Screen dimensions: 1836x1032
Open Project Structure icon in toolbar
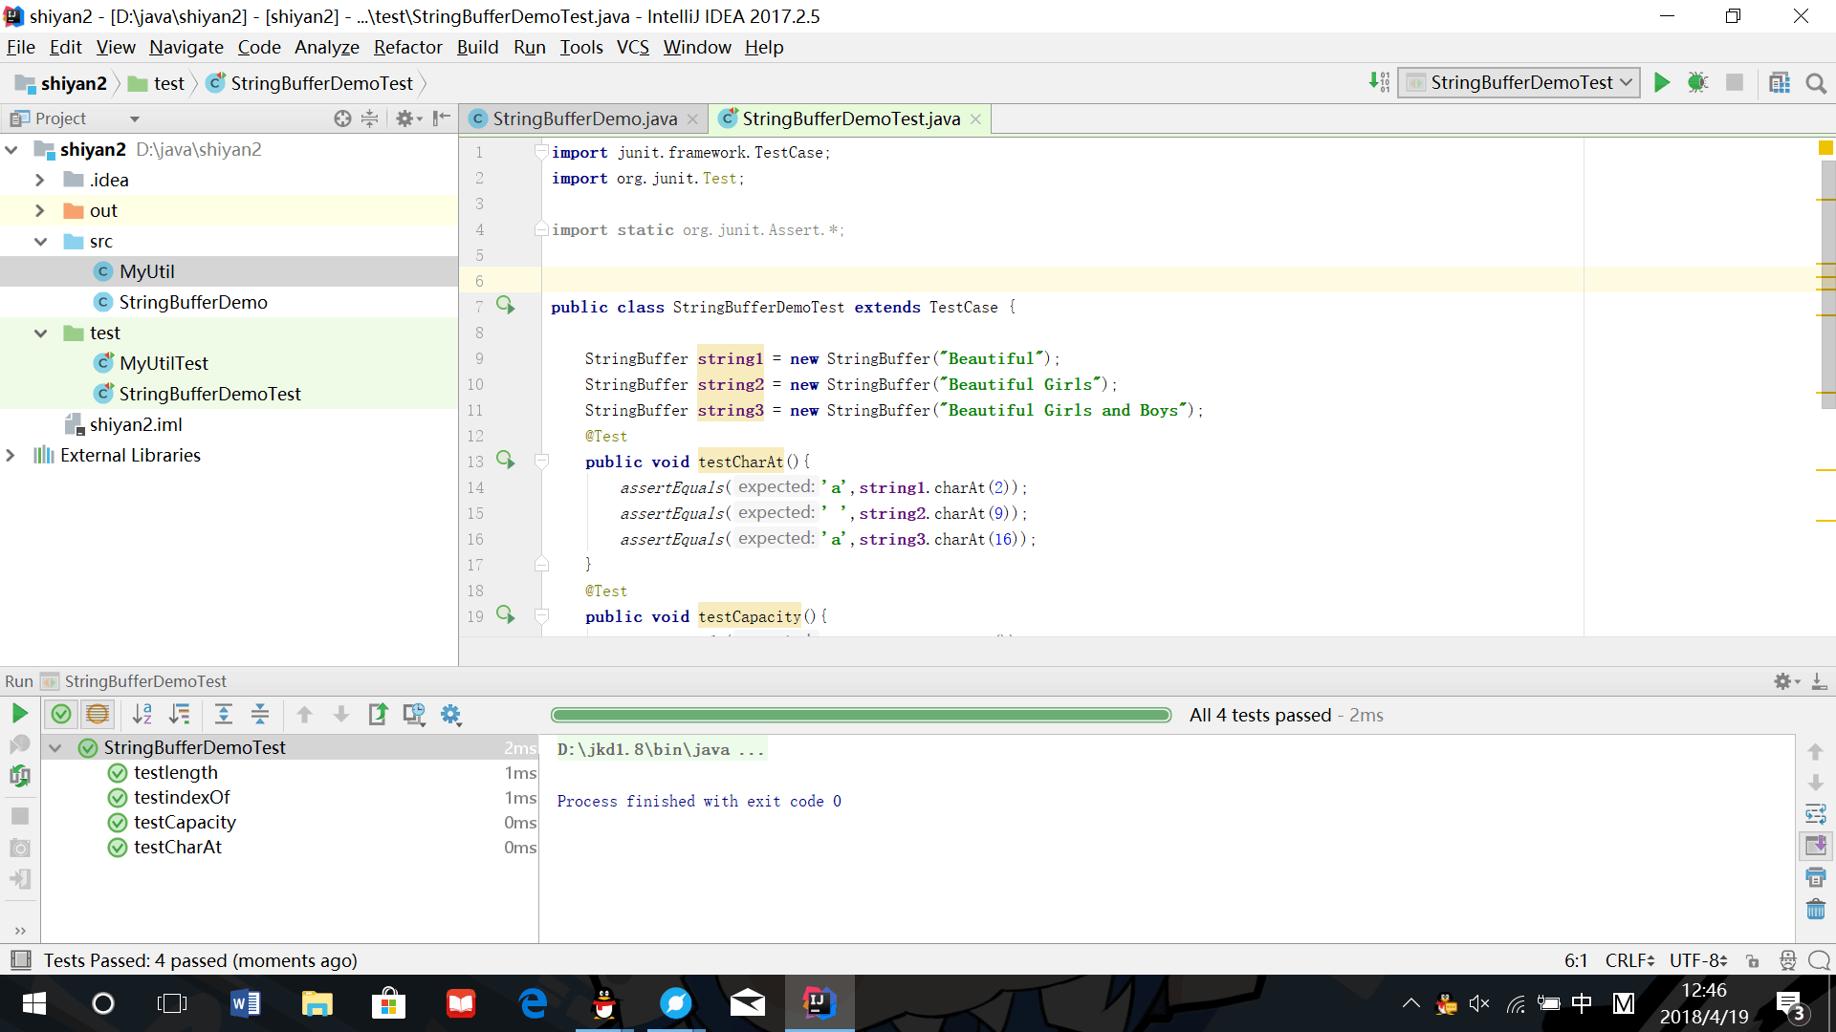point(1780,83)
